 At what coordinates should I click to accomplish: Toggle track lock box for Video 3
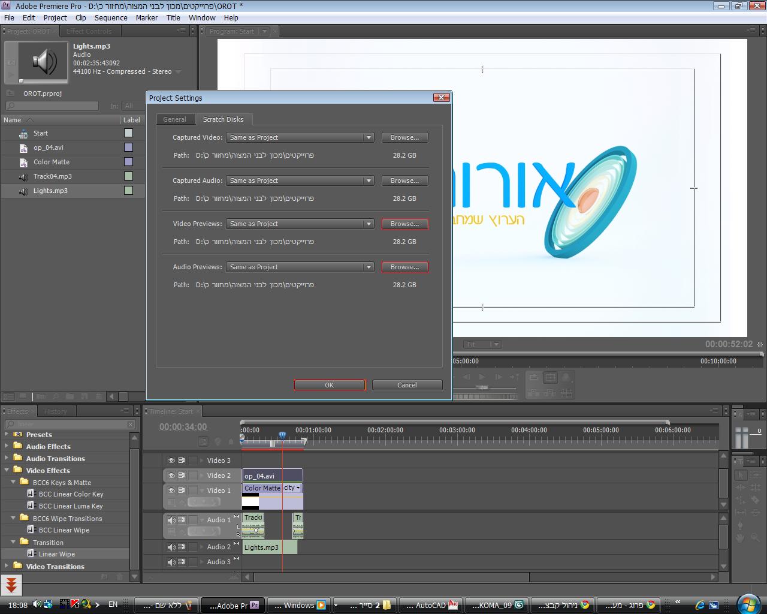[193, 460]
